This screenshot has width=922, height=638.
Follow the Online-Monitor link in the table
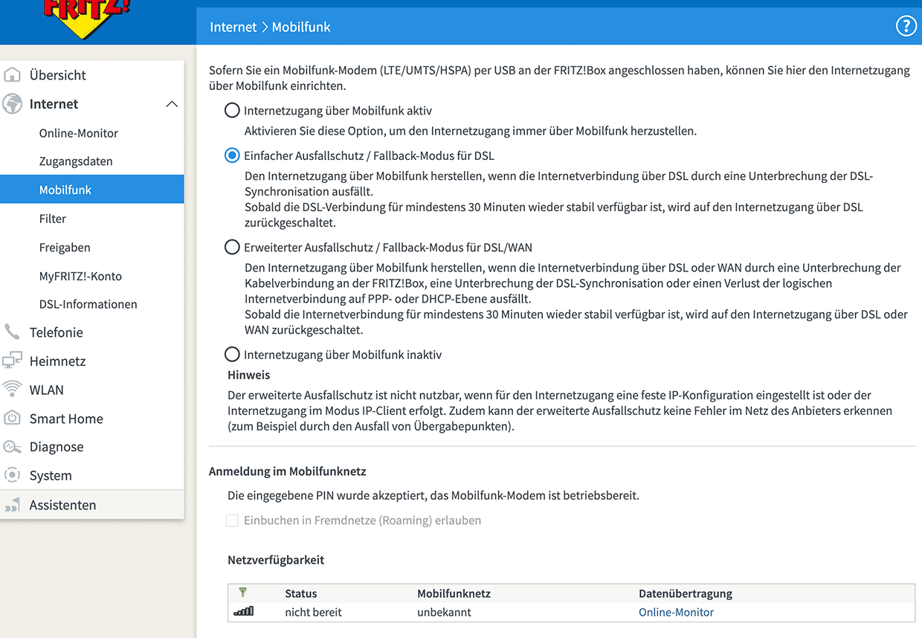click(676, 613)
